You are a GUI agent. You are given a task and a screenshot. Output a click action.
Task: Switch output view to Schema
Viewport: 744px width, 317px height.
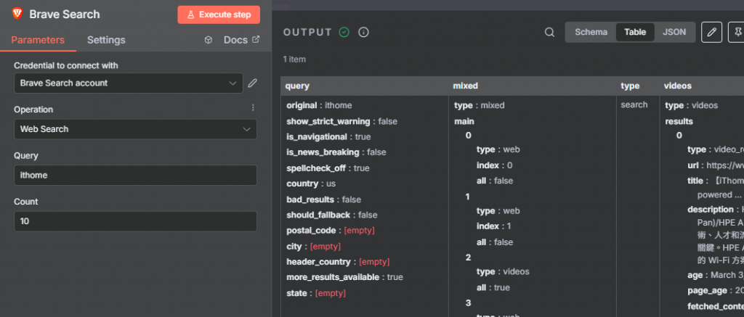pyautogui.click(x=591, y=32)
